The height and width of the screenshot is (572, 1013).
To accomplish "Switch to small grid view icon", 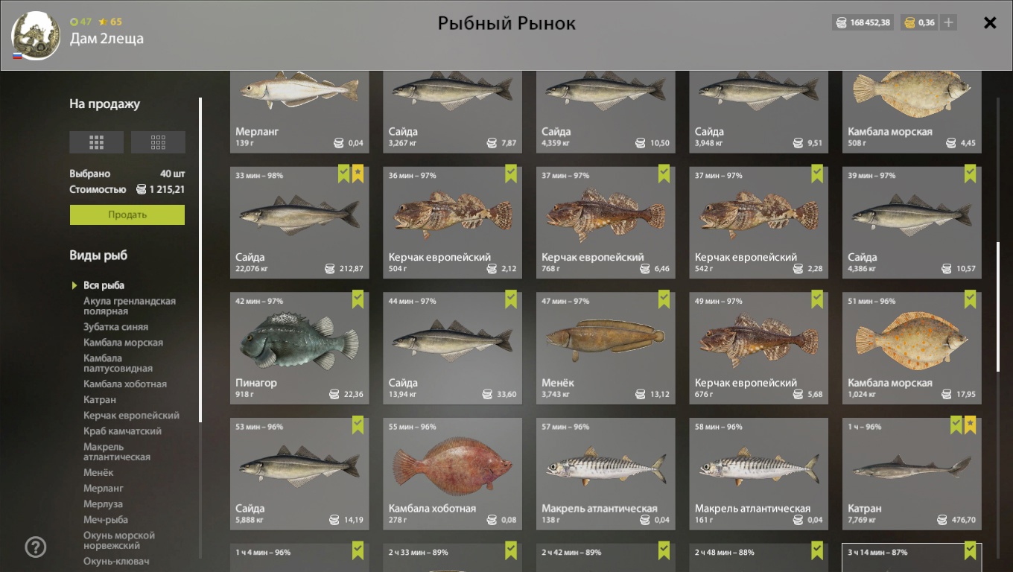I will pyautogui.click(x=158, y=142).
